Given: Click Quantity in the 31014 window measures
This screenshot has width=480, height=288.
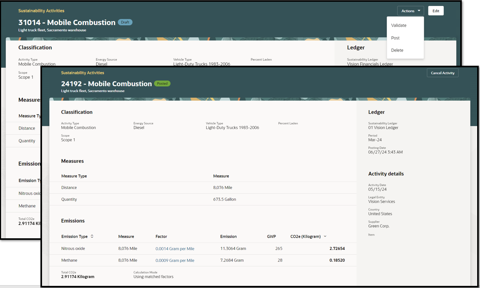Looking at the screenshot, I should 27,141.
